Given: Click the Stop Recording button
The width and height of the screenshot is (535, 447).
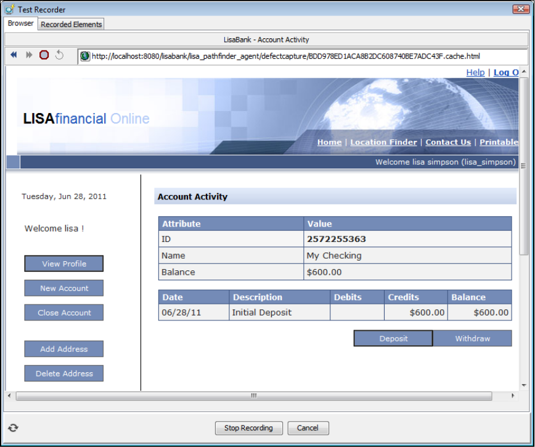Looking at the screenshot, I should (x=249, y=428).
